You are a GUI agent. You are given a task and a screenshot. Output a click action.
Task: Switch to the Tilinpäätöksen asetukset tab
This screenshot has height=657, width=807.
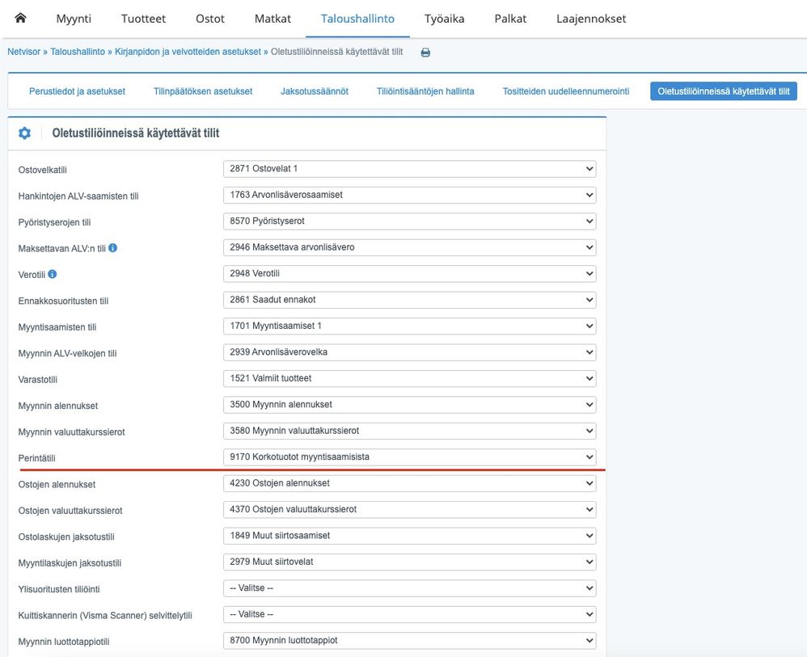click(x=203, y=91)
